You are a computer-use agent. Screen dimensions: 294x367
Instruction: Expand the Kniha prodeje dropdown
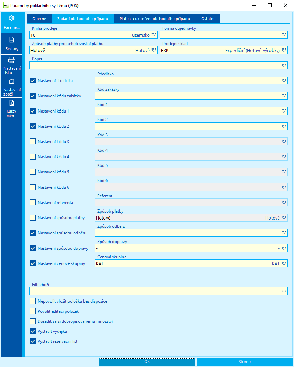pyautogui.click(x=154, y=35)
